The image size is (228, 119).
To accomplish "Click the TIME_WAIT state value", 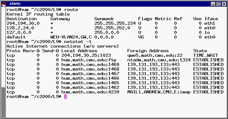I will 205,55.
